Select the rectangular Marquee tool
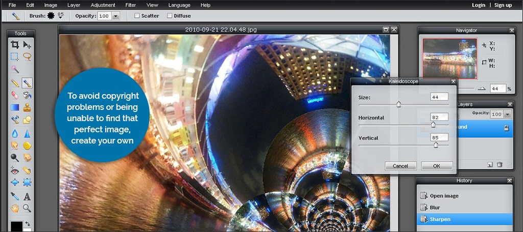Viewport: 523px width, 232px height. [x=15, y=57]
